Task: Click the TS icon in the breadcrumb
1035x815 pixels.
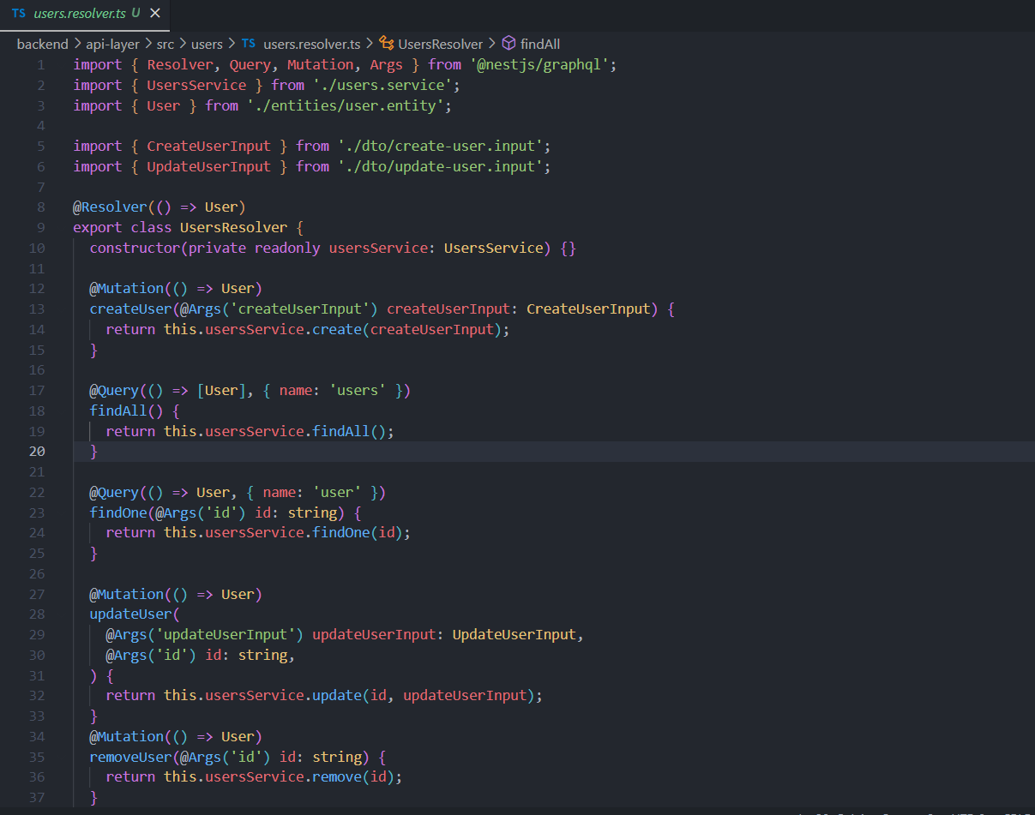Action: 249,44
